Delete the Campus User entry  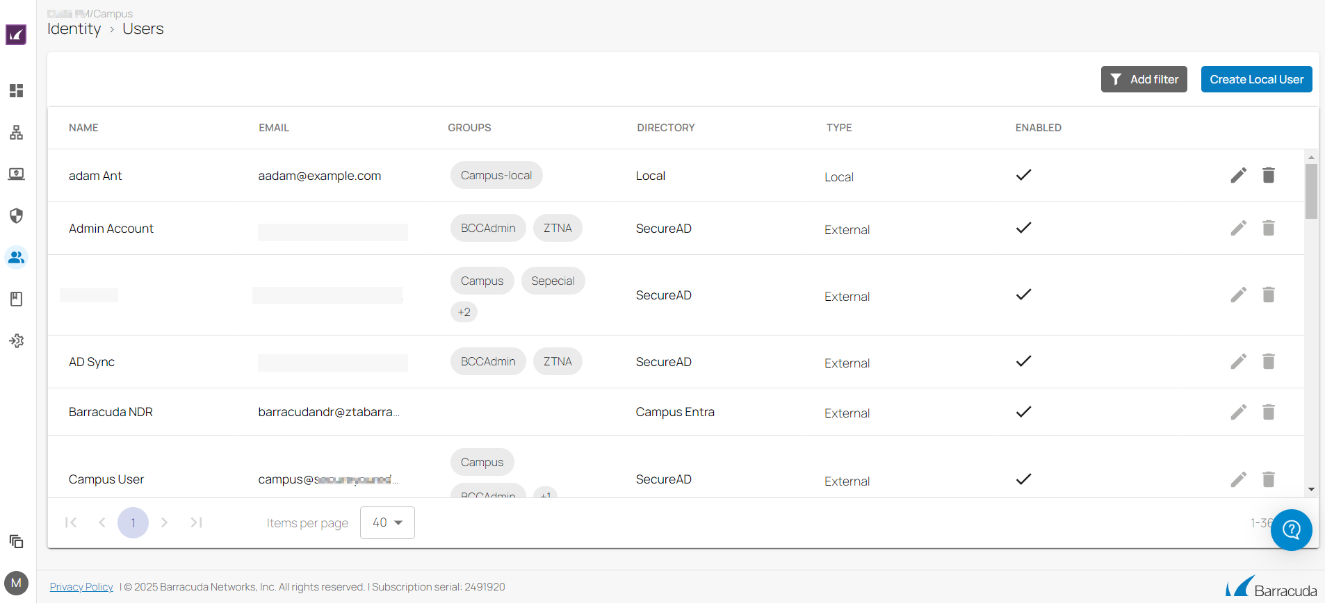pyautogui.click(x=1269, y=479)
